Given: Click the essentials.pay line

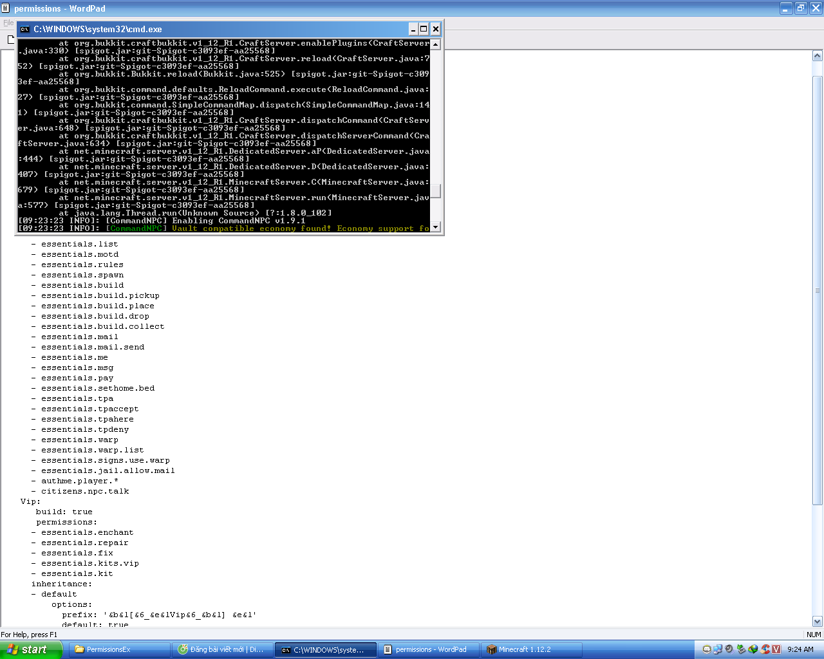Looking at the screenshot, I should coord(72,378).
